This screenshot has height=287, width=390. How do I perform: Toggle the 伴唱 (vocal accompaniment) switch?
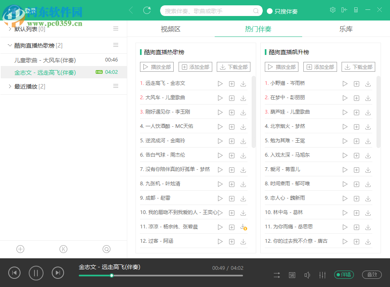[x=344, y=275]
